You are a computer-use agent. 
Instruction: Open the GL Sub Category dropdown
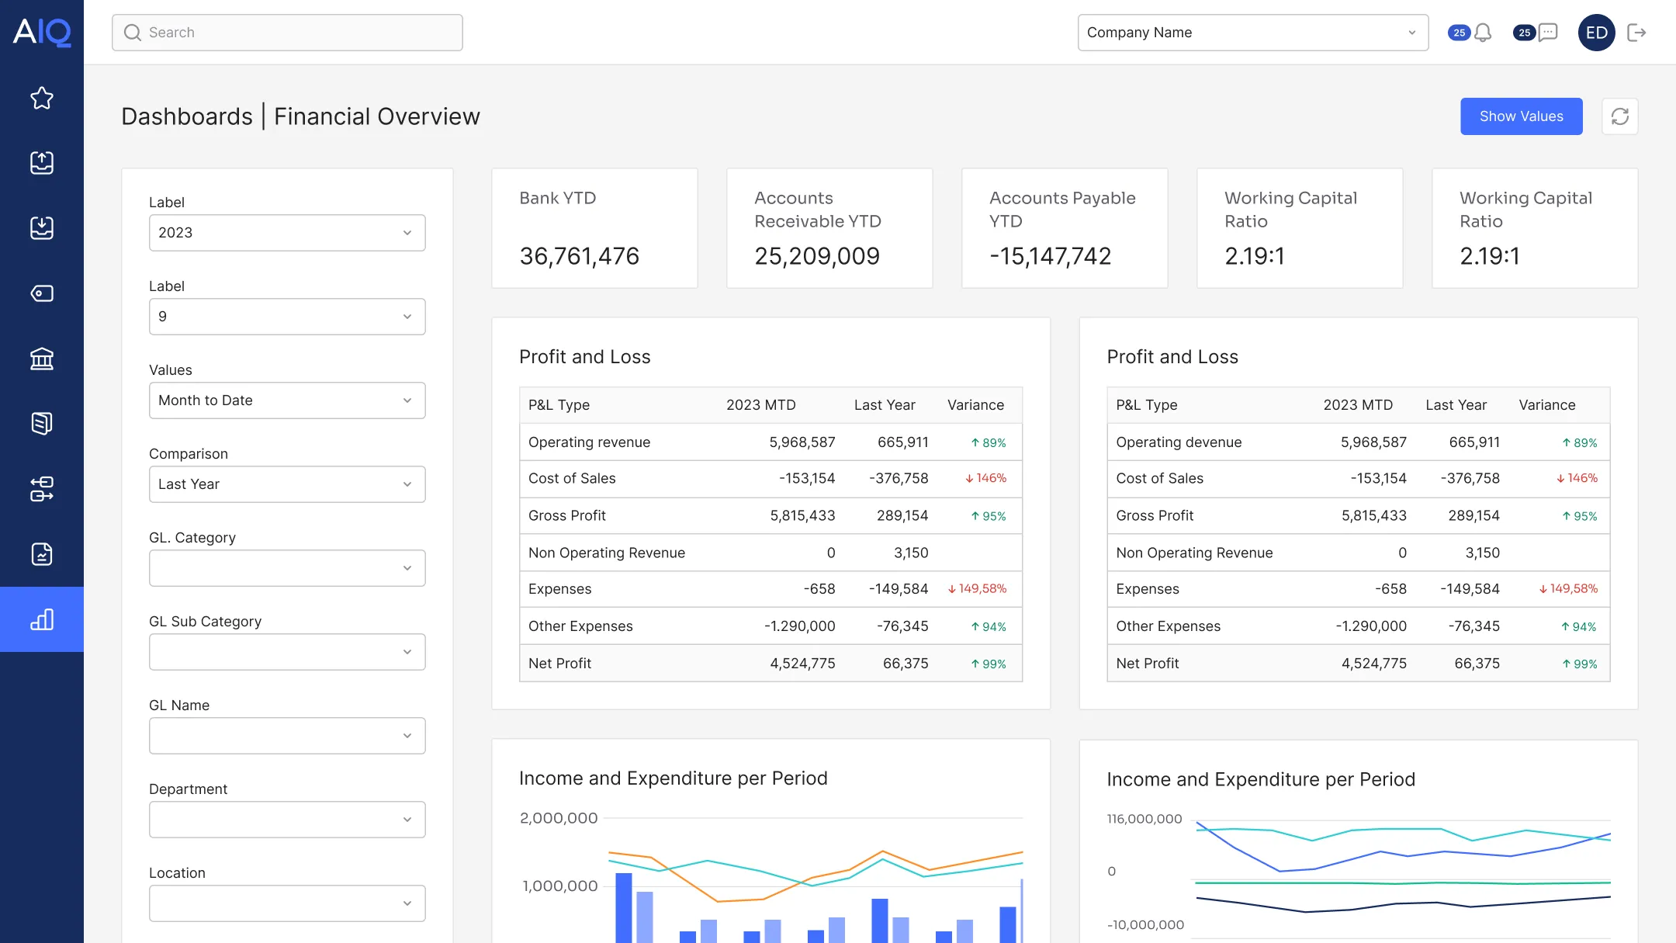(287, 652)
